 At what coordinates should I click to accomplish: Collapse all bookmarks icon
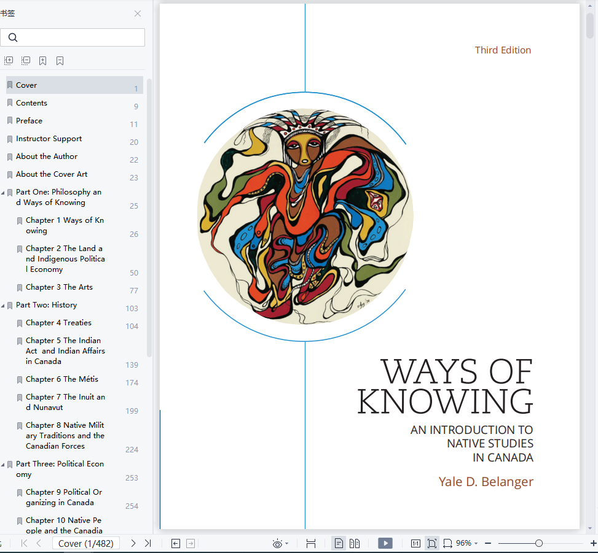click(x=26, y=61)
